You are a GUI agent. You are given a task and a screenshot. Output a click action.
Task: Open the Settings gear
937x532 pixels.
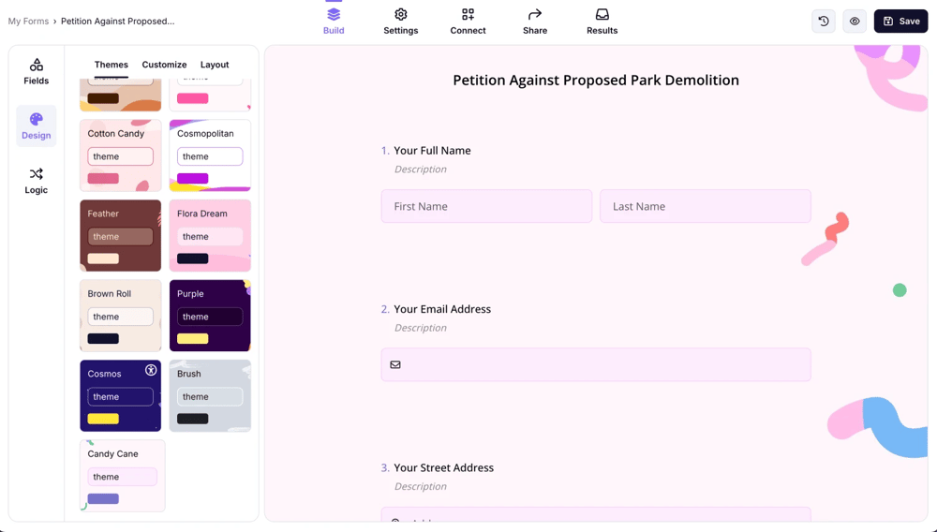400,21
